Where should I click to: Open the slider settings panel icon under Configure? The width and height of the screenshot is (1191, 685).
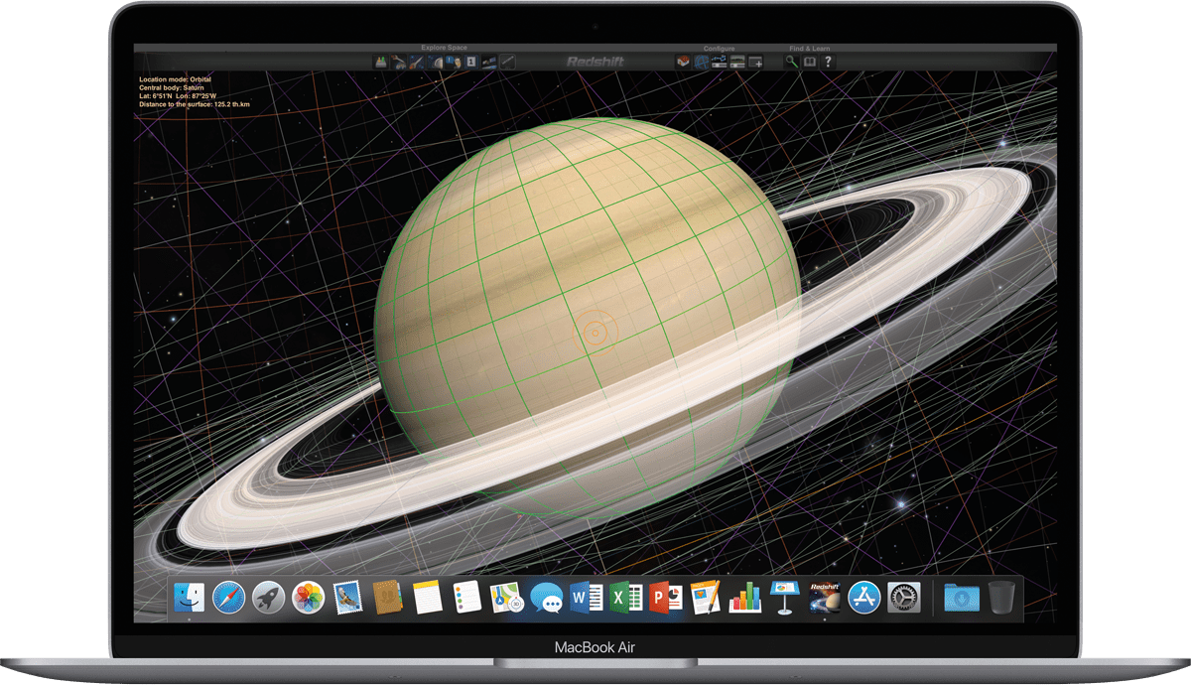pyautogui.click(x=720, y=62)
